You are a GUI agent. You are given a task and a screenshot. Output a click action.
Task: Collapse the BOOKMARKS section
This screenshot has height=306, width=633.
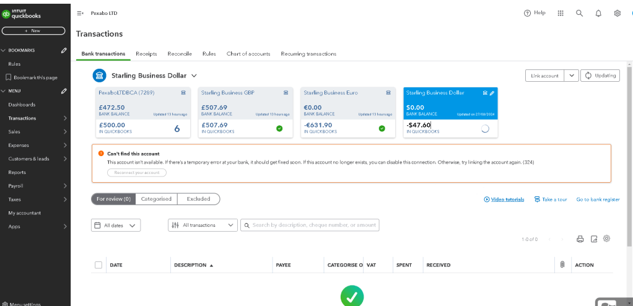4,50
